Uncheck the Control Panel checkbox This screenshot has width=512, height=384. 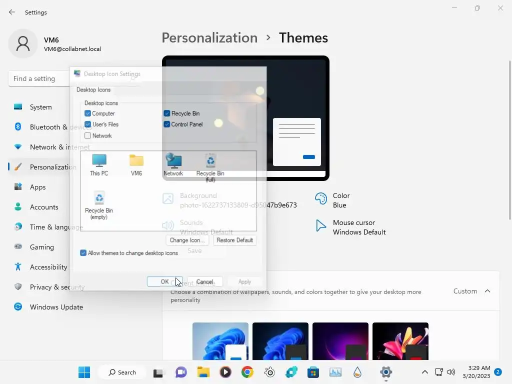point(167,124)
